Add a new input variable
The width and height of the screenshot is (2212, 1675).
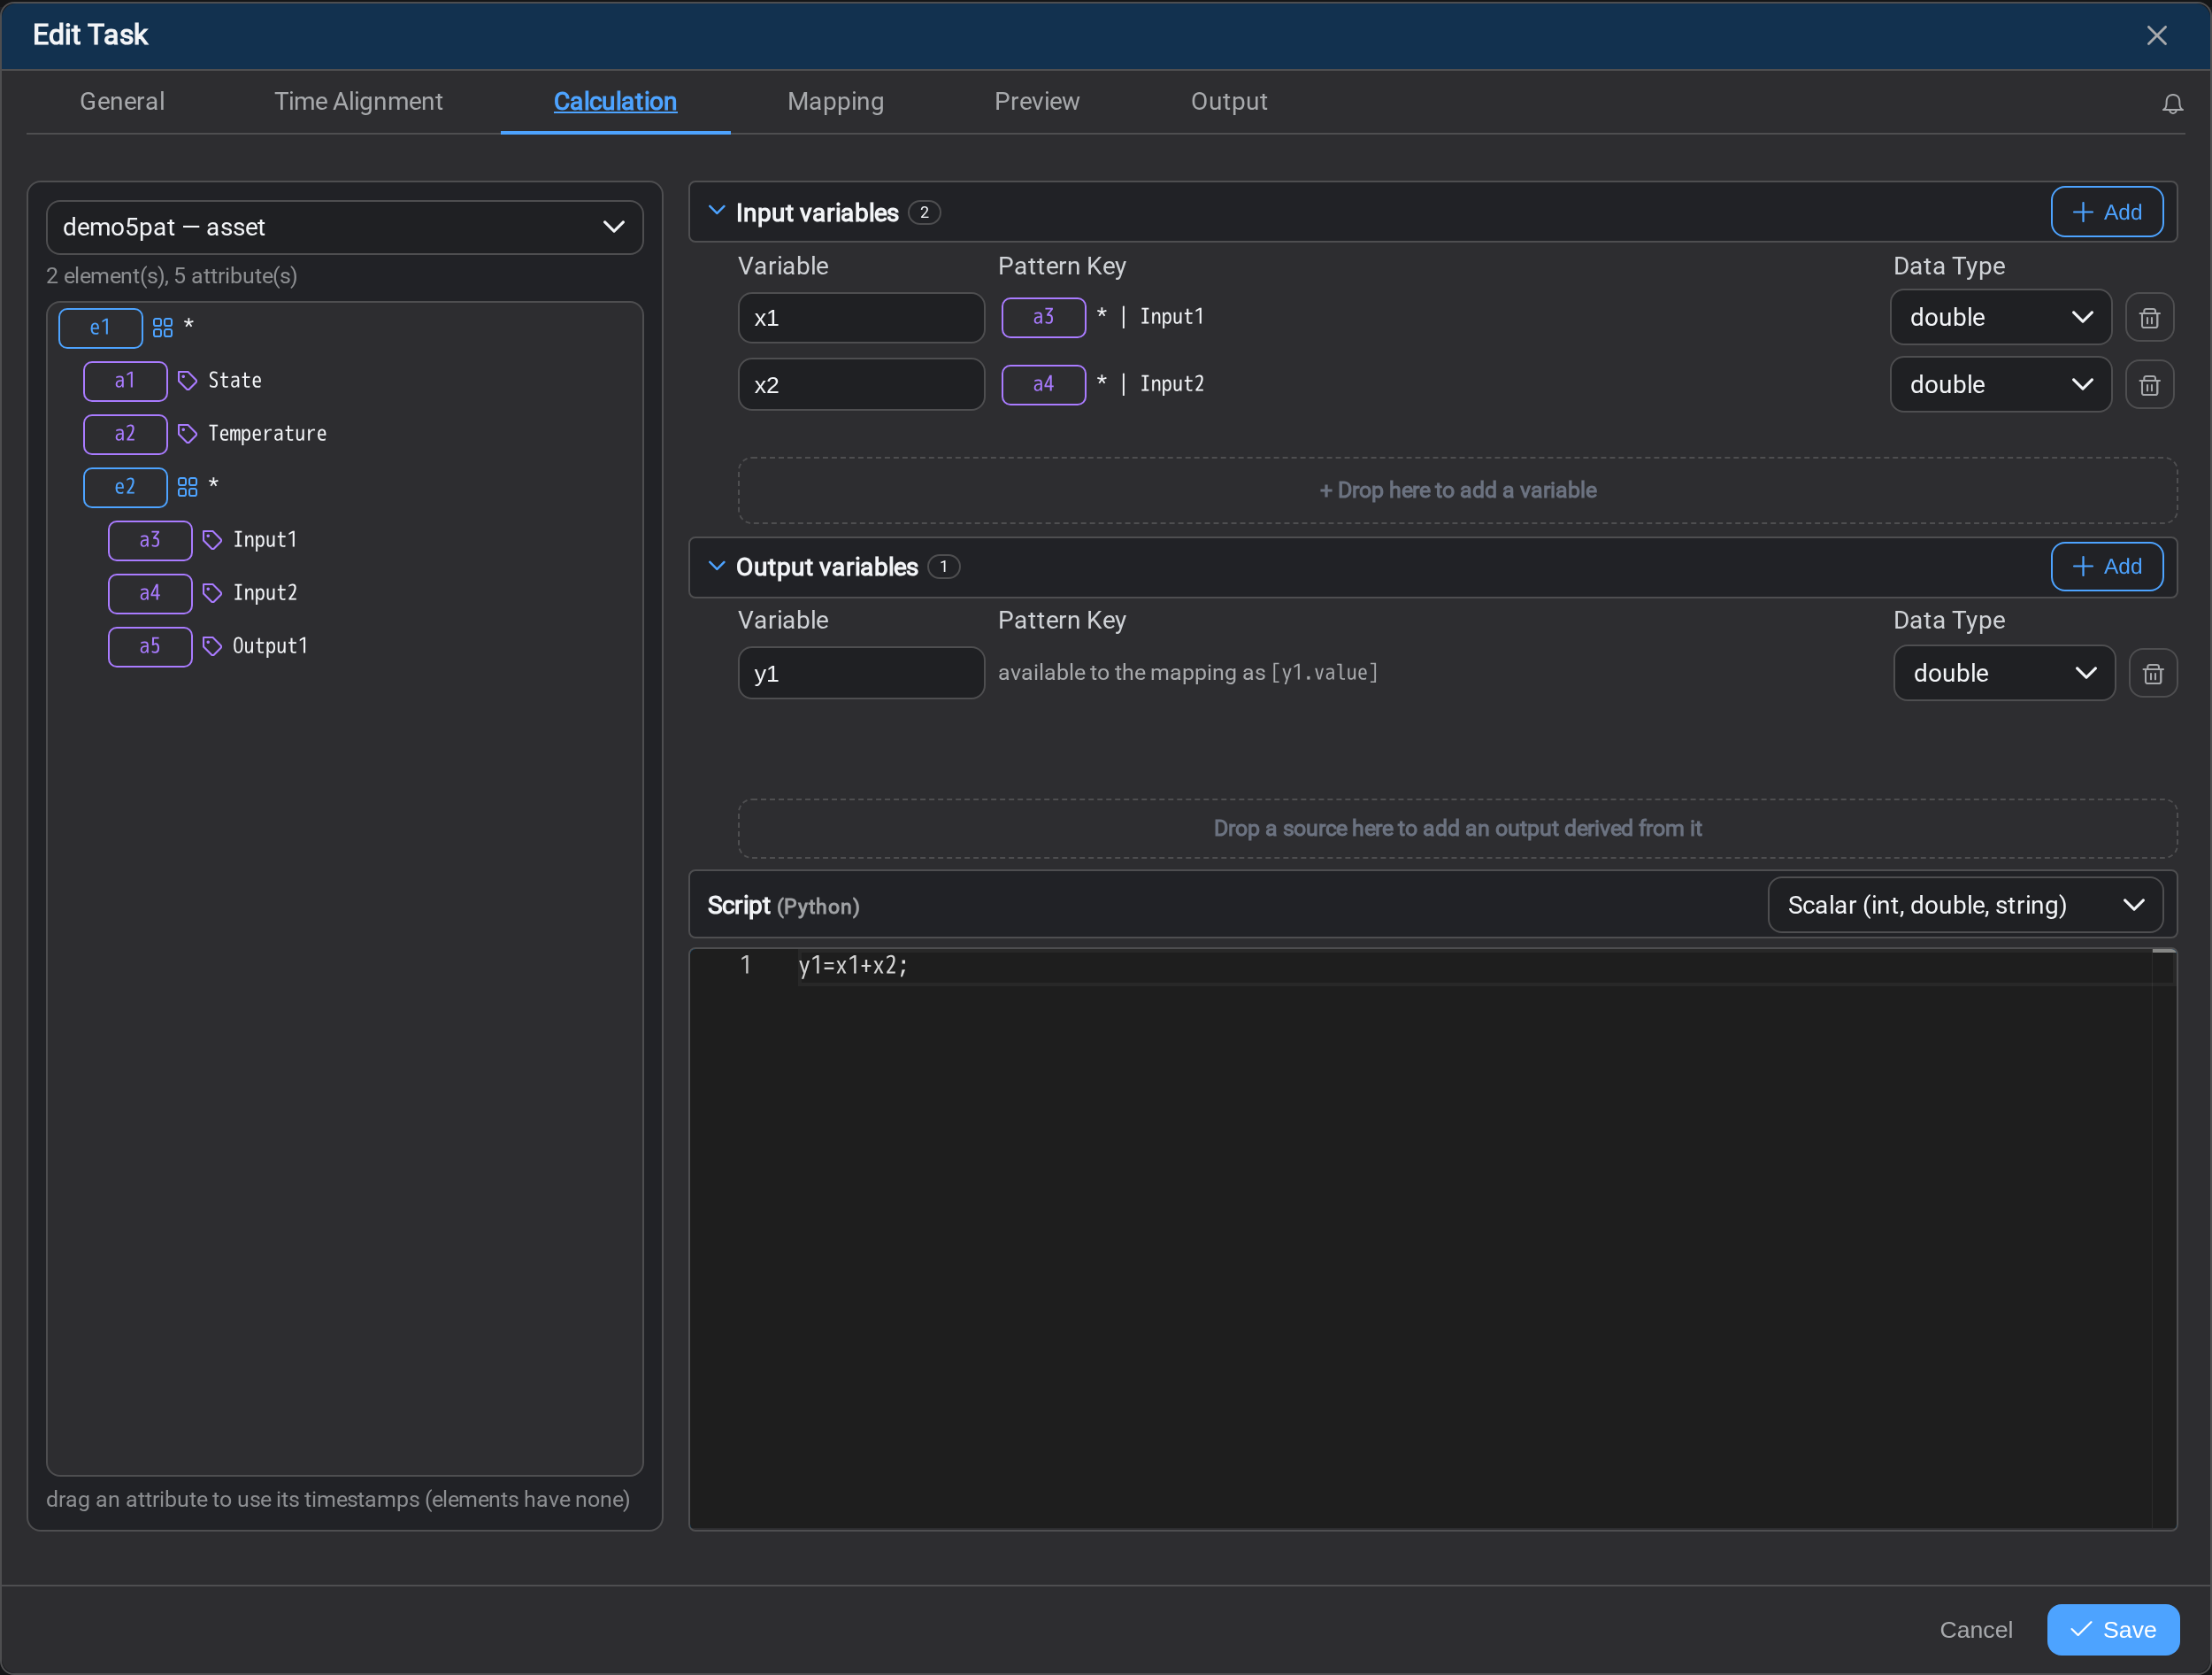click(x=2106, y=213)
